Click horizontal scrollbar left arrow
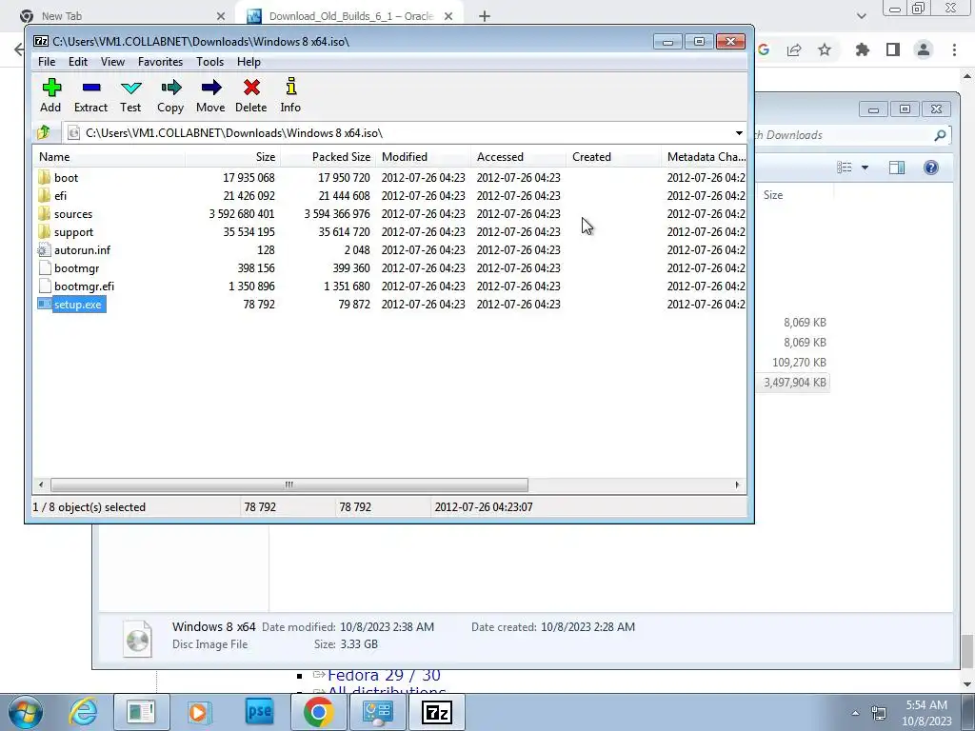The width and height of the screenshot is (975, 731). coord(41,484)
